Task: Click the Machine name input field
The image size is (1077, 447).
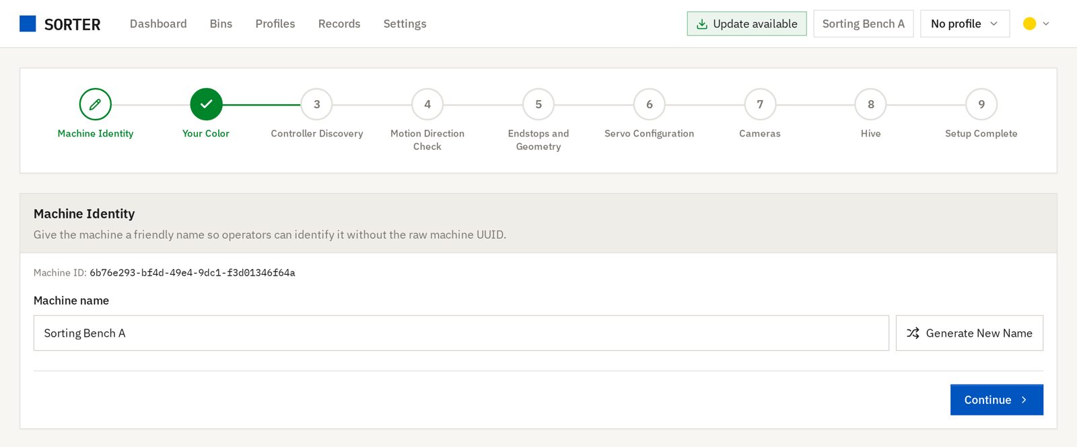Action: (461, 333)
